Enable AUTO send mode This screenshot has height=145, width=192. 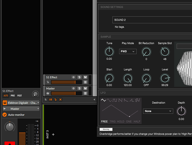(6, 95)
